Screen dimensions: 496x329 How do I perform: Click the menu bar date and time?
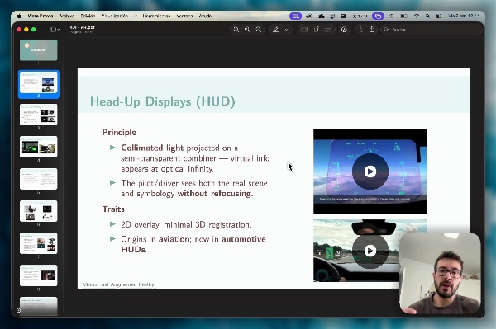pyautogui.click(x=464, y=16)
